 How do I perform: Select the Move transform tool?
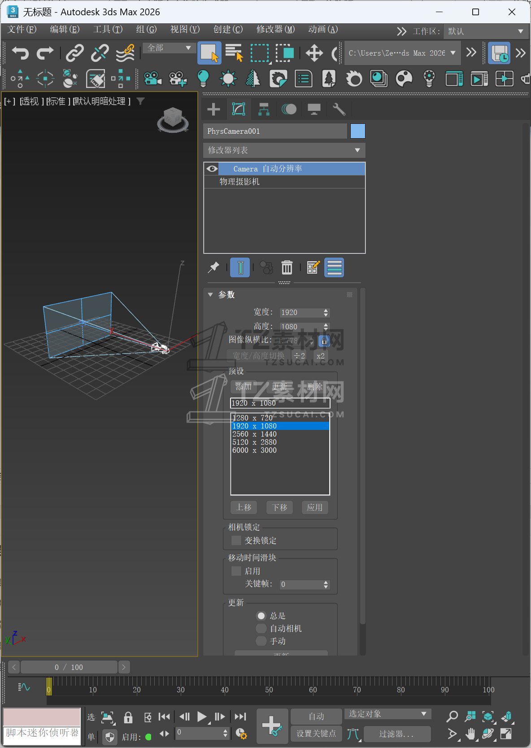[314, 53]
